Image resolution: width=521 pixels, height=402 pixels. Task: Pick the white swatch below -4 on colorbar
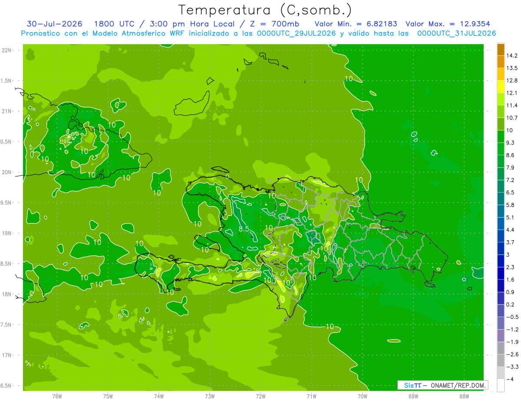coord(501,385)
